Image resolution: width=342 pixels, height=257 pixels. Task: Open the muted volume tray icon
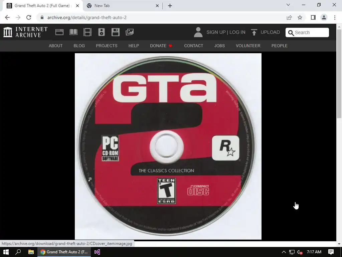(300, 252)
